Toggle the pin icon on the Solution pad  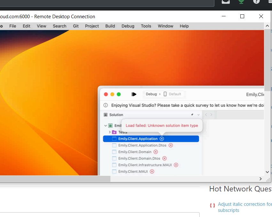click(192, 114)
